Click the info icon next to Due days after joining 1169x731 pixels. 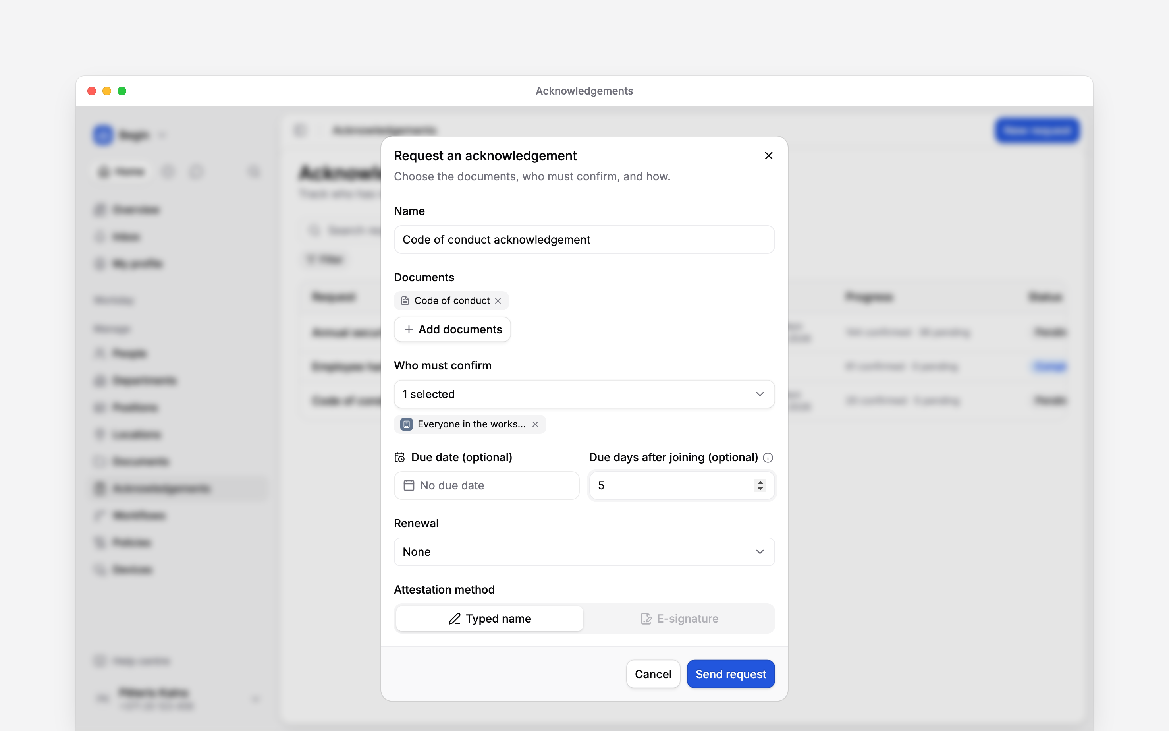(x=768, y=457)
